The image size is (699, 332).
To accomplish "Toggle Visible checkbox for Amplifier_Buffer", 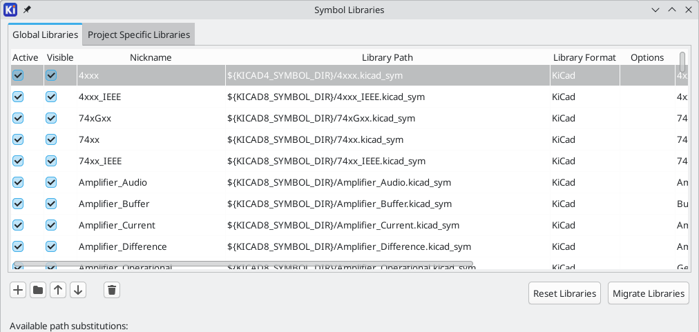I will click(51, 204).
